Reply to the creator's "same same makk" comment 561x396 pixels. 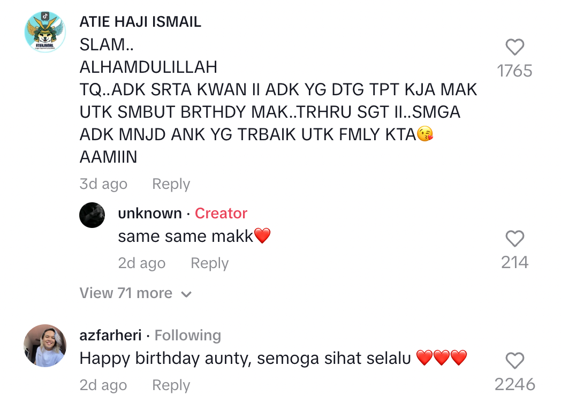[209, 263]
